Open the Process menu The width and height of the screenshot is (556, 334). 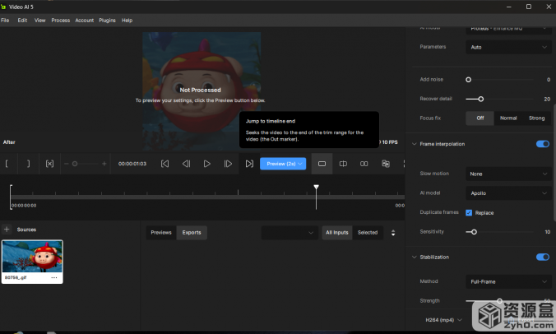tap(60, 20)
